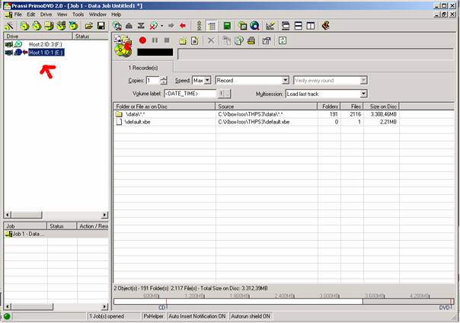Click the red left arrow toolbar icon
Screen dimensions: 460x323
tap(182, 25)
